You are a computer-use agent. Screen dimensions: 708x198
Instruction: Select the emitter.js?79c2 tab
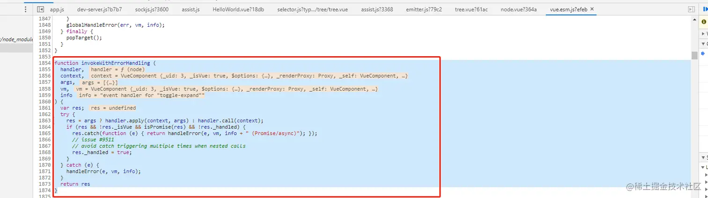(x=424, y=9)
